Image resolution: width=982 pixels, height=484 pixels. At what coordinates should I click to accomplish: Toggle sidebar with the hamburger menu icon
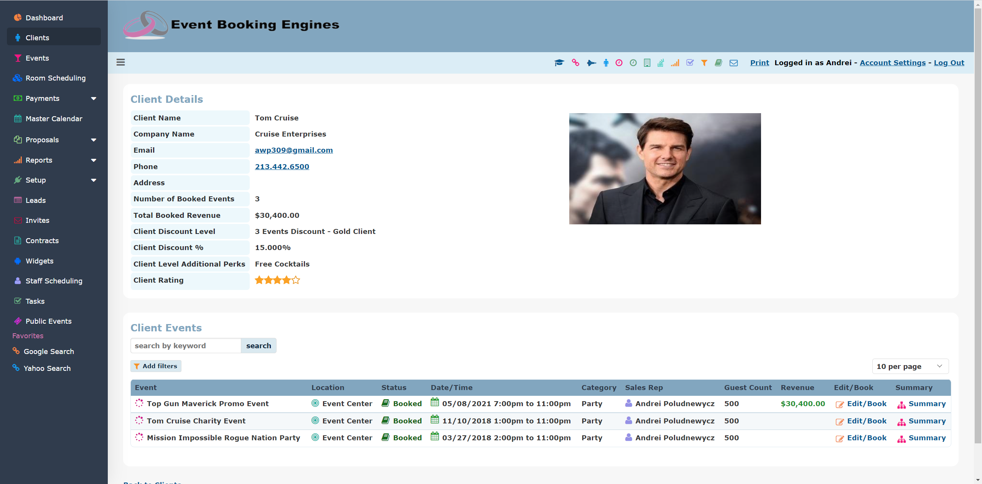(120, 63)
